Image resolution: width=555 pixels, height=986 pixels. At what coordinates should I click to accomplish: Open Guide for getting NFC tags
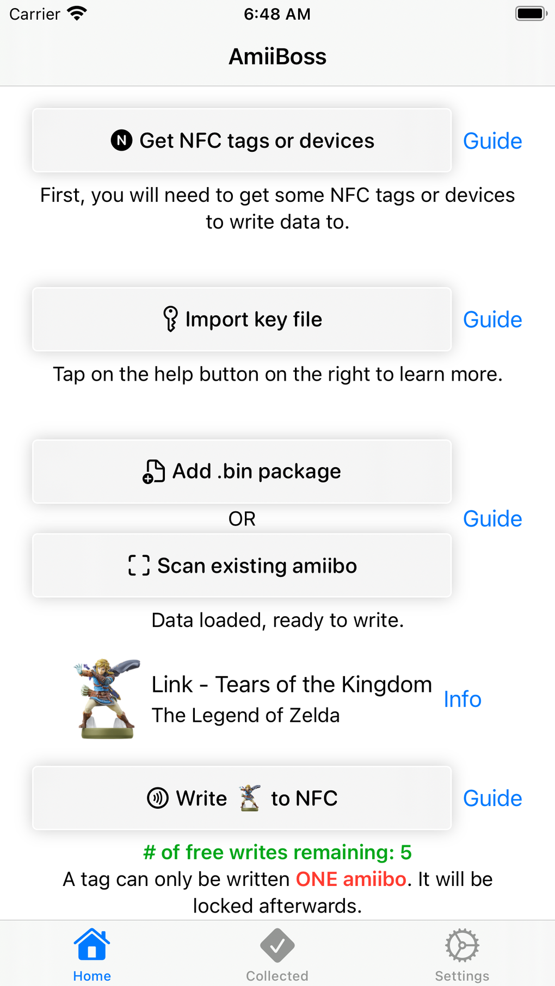coord(492,141)
